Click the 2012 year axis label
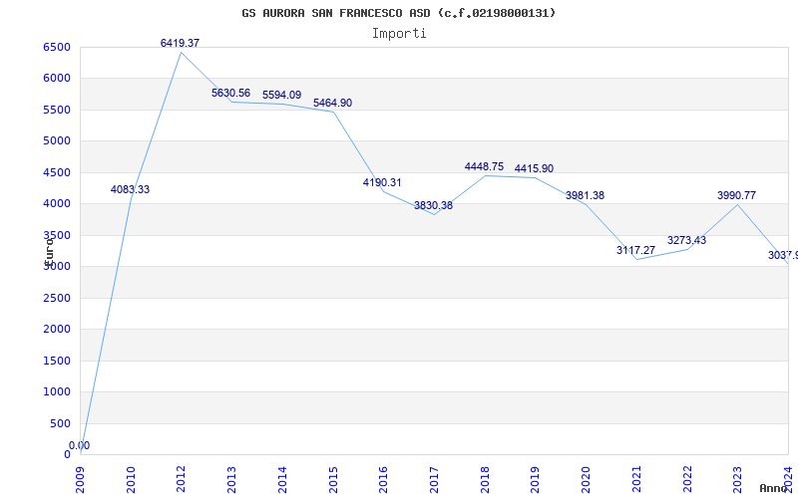This screenshot has height=498, width=798. coord(182,480)
